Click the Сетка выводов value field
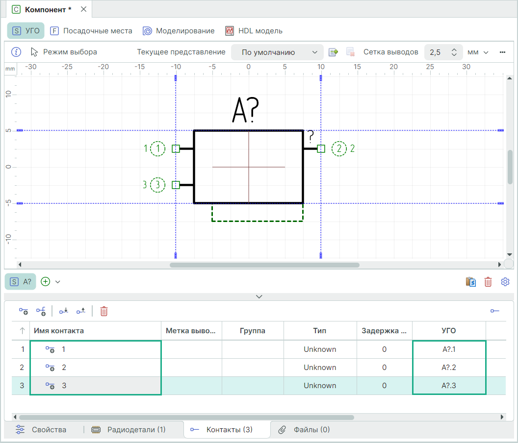Image resolution: width=518 pixels, height=443 pixels. tap(438, 52)
